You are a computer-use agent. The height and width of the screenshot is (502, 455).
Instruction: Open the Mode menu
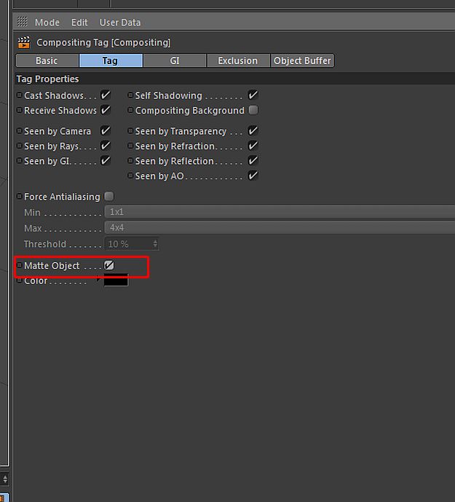coord(47,23)
